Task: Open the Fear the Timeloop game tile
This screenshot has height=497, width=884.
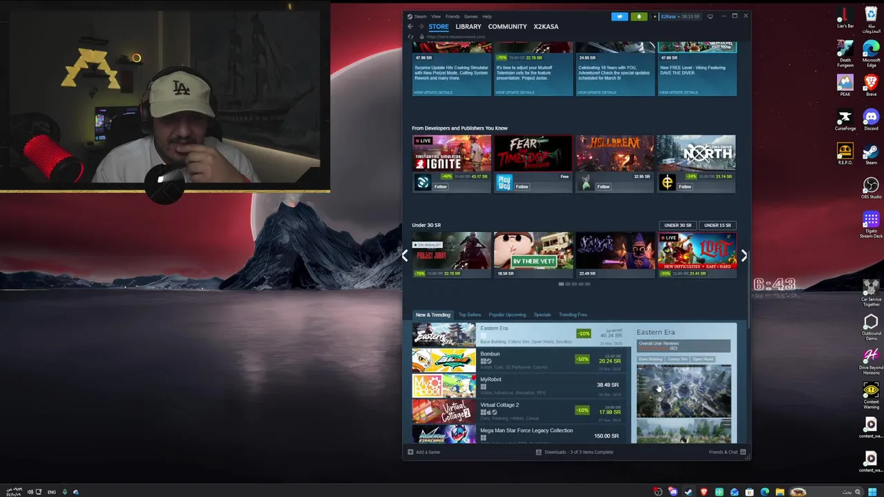Action: [533, 153]
